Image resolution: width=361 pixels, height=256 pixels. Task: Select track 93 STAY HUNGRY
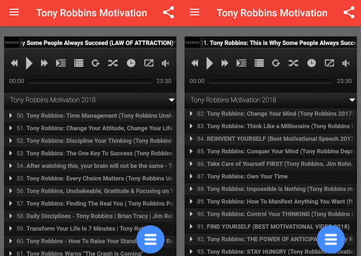click(271, 251)
